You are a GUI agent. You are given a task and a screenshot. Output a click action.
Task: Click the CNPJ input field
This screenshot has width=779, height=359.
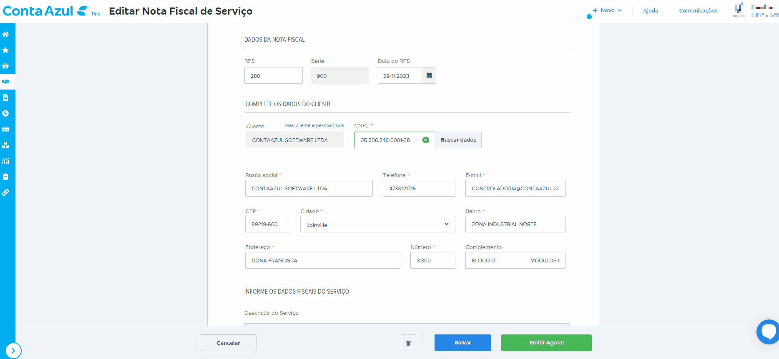click(395, 140)
